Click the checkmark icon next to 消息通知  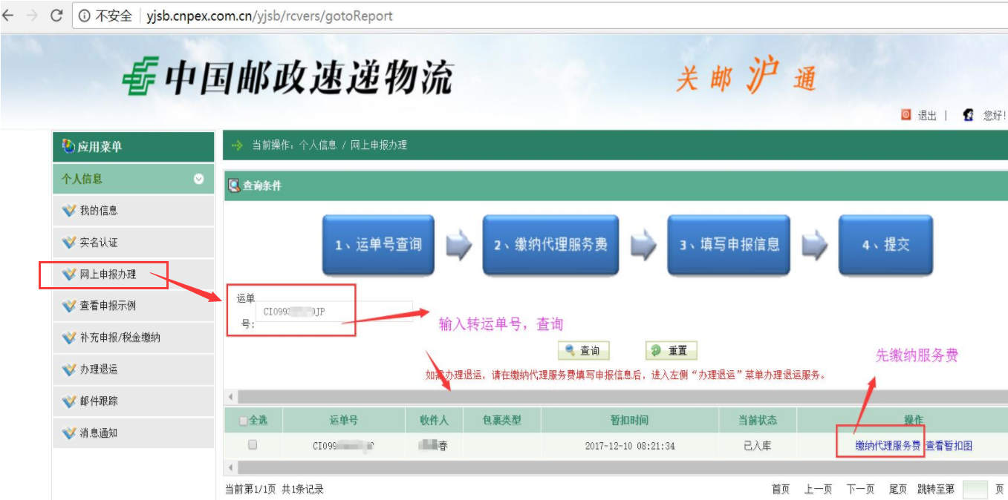69,433
